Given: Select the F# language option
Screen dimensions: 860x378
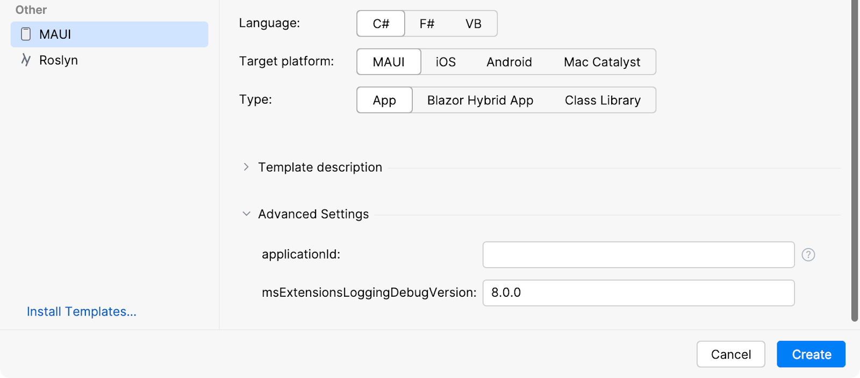Looking at the screenshot, I should (427, 24).
